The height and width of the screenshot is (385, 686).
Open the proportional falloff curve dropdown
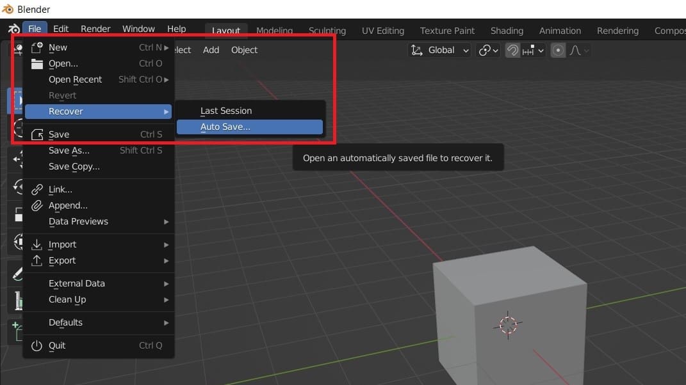[579, 51]
